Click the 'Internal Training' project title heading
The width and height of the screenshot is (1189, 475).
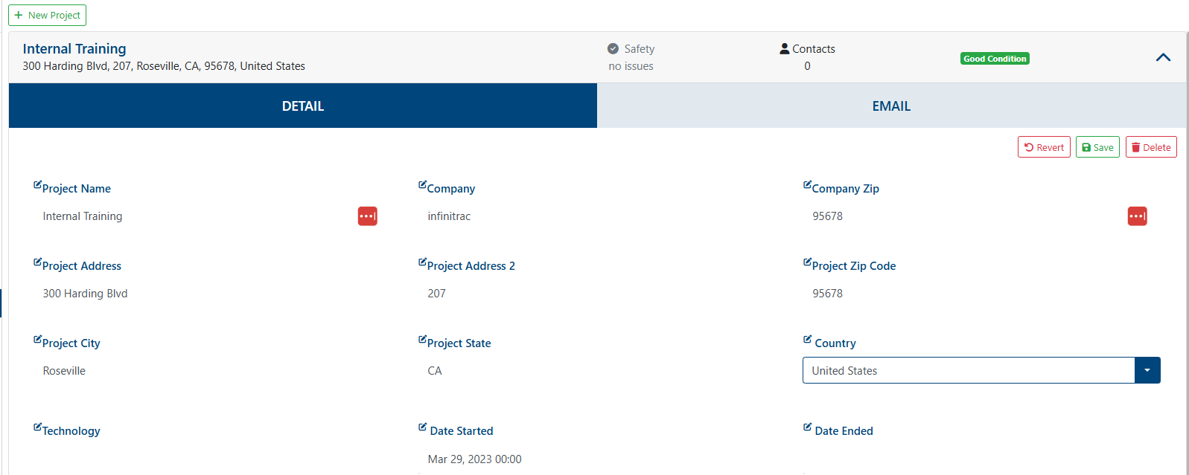pos(74,49)
